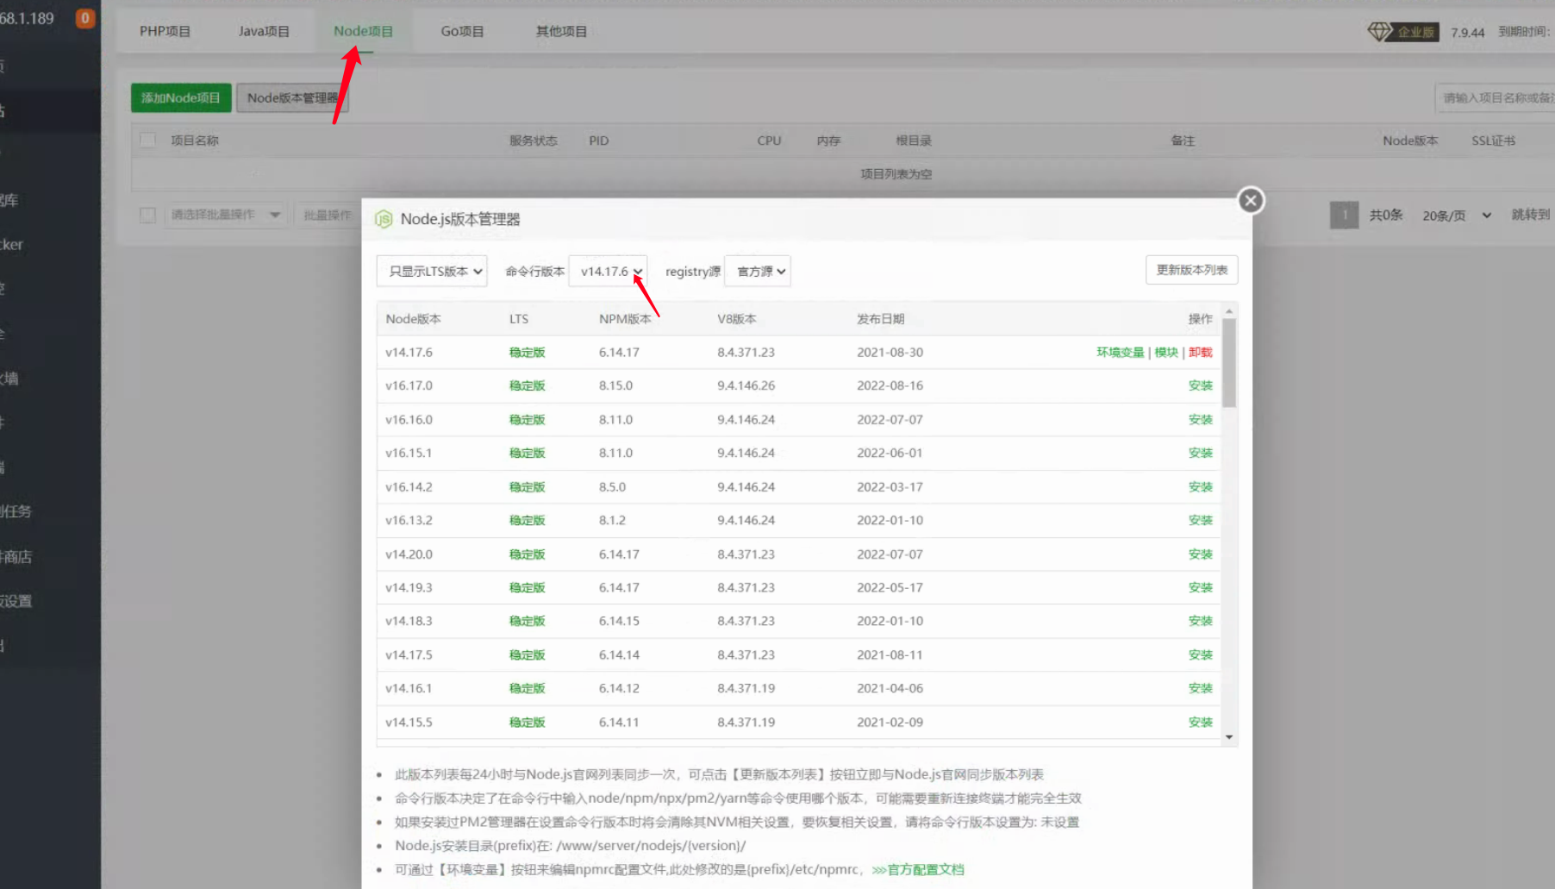
Task: Click the PID column header
Action: (598, 141)
